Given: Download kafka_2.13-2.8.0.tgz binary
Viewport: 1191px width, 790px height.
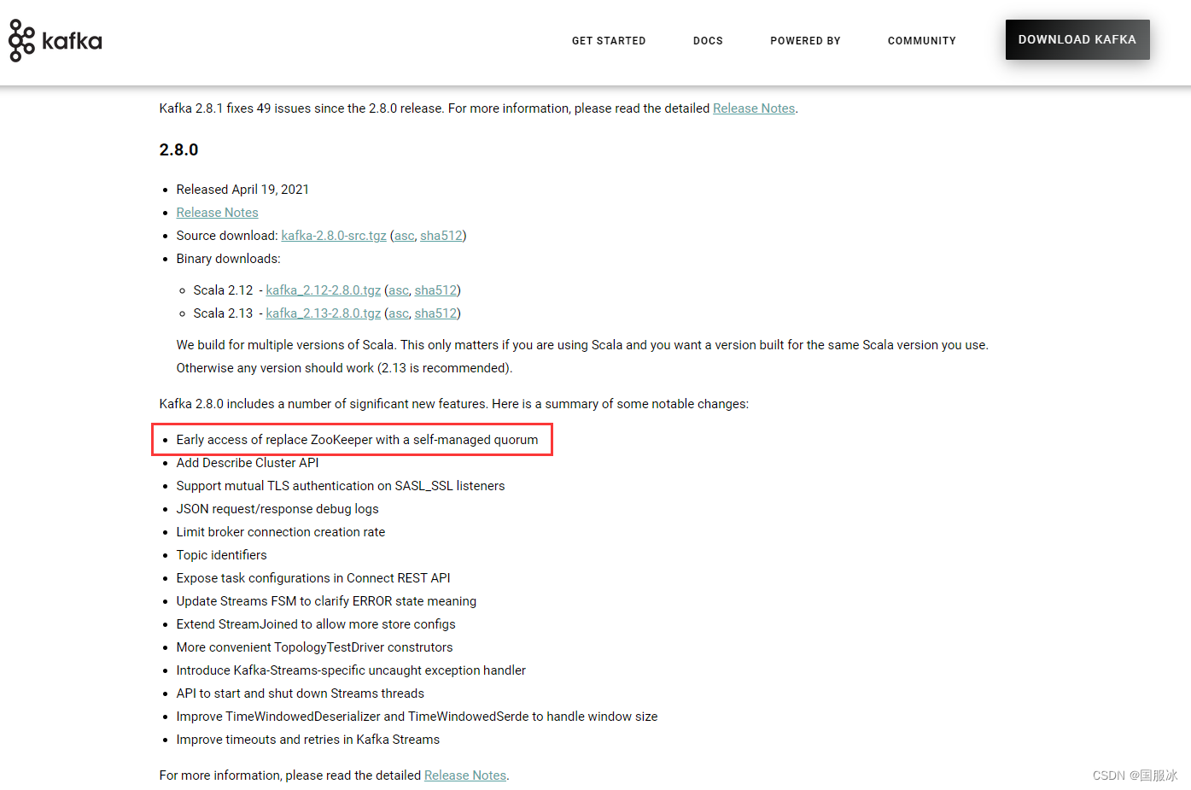Looking at the screenshot, I should click(x=324, y=313).
